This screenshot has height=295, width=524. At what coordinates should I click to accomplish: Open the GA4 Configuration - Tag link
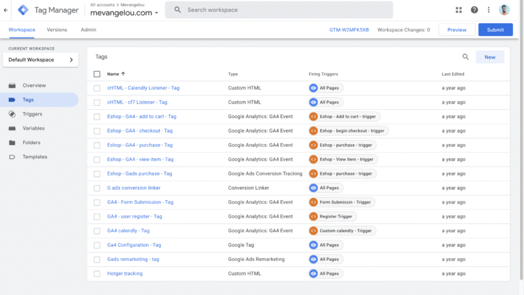coord(134,244)
